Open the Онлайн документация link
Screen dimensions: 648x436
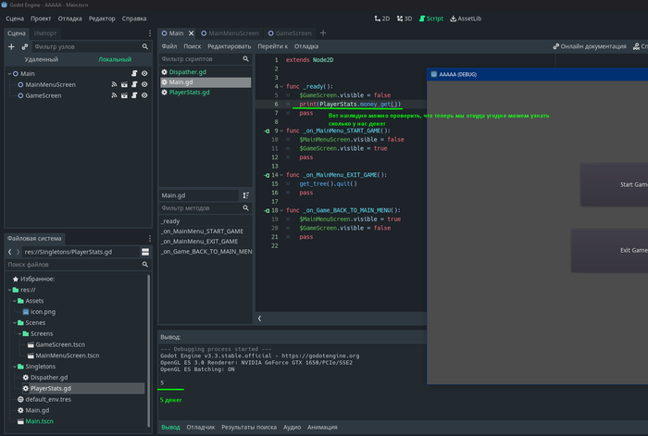click(x=592, y=45)
